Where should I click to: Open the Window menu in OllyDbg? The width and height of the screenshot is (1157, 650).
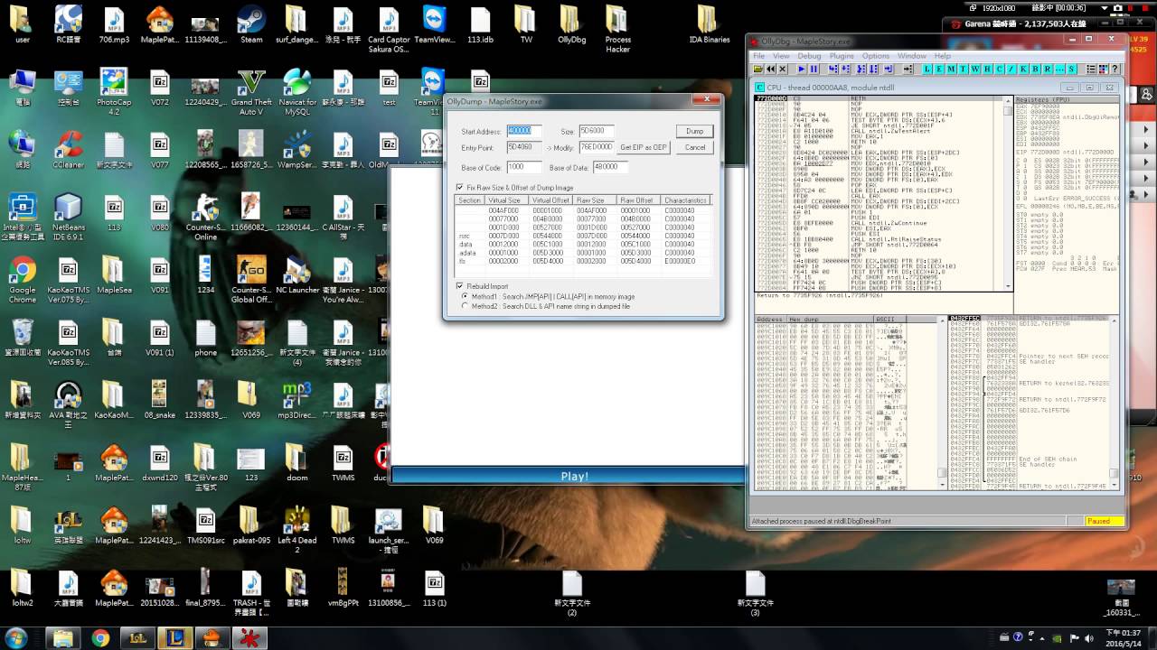911,56
